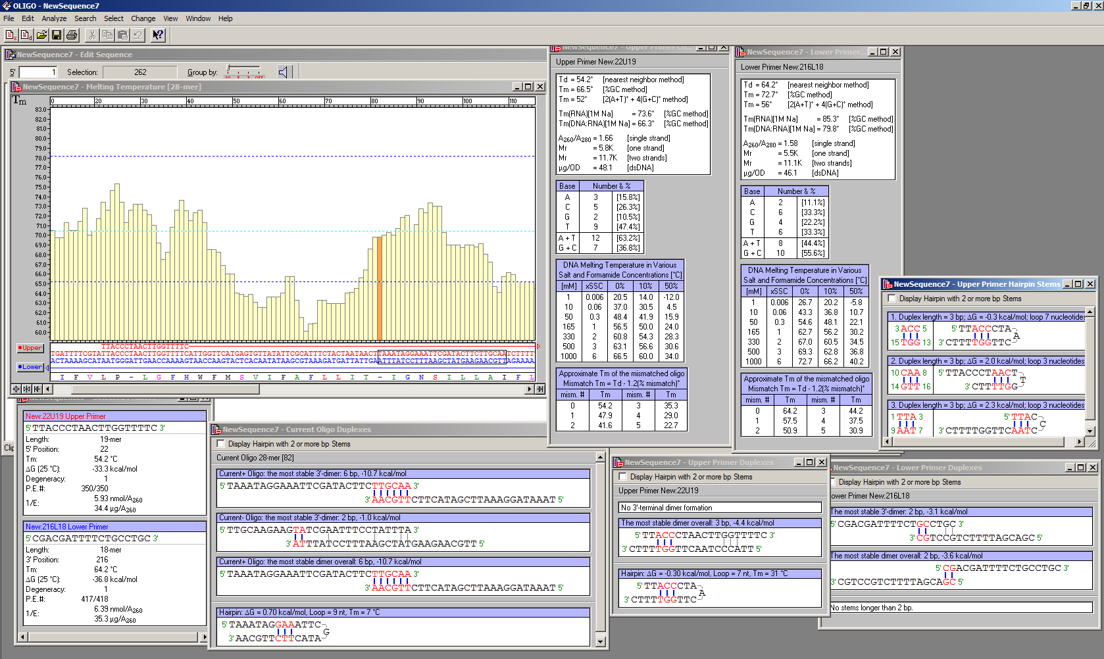Toggle the speaker icon in Edit Sequence
Image resolution: width=1104 pixels, height=659 pixels.
[283, 72]
